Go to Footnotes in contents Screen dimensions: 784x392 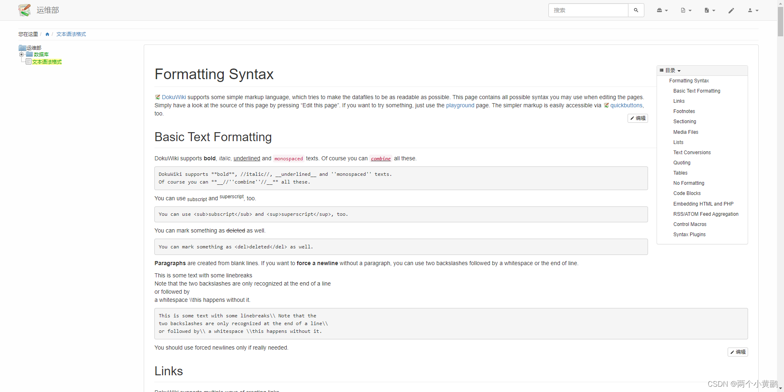pos(684,111)
